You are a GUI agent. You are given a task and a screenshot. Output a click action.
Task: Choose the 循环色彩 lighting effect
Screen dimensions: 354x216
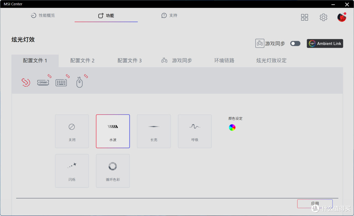[113, 171]
